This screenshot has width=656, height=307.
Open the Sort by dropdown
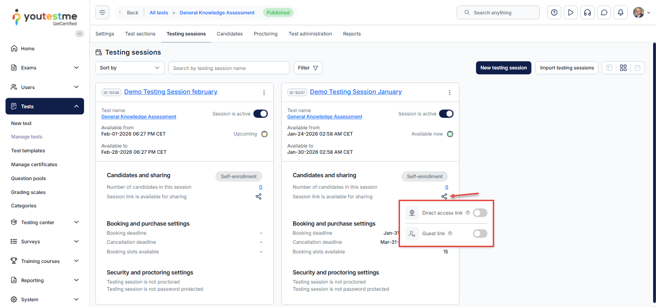tap(130, 68)
